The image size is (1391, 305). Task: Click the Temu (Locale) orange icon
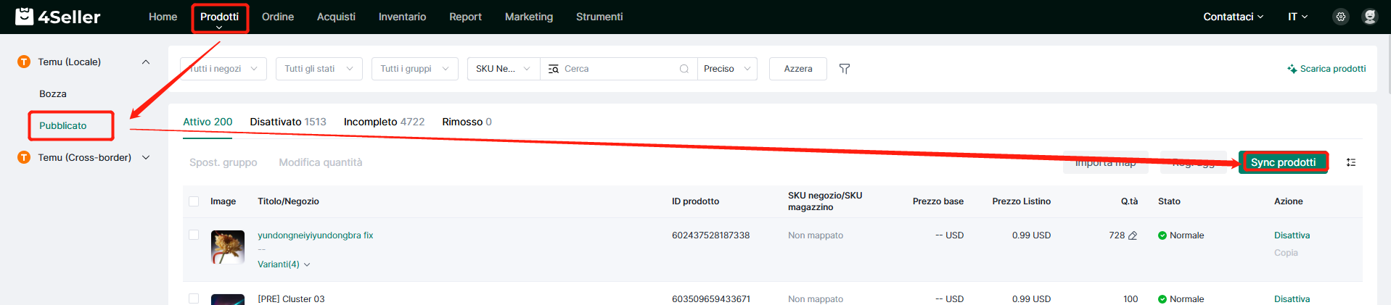(24, 62)
